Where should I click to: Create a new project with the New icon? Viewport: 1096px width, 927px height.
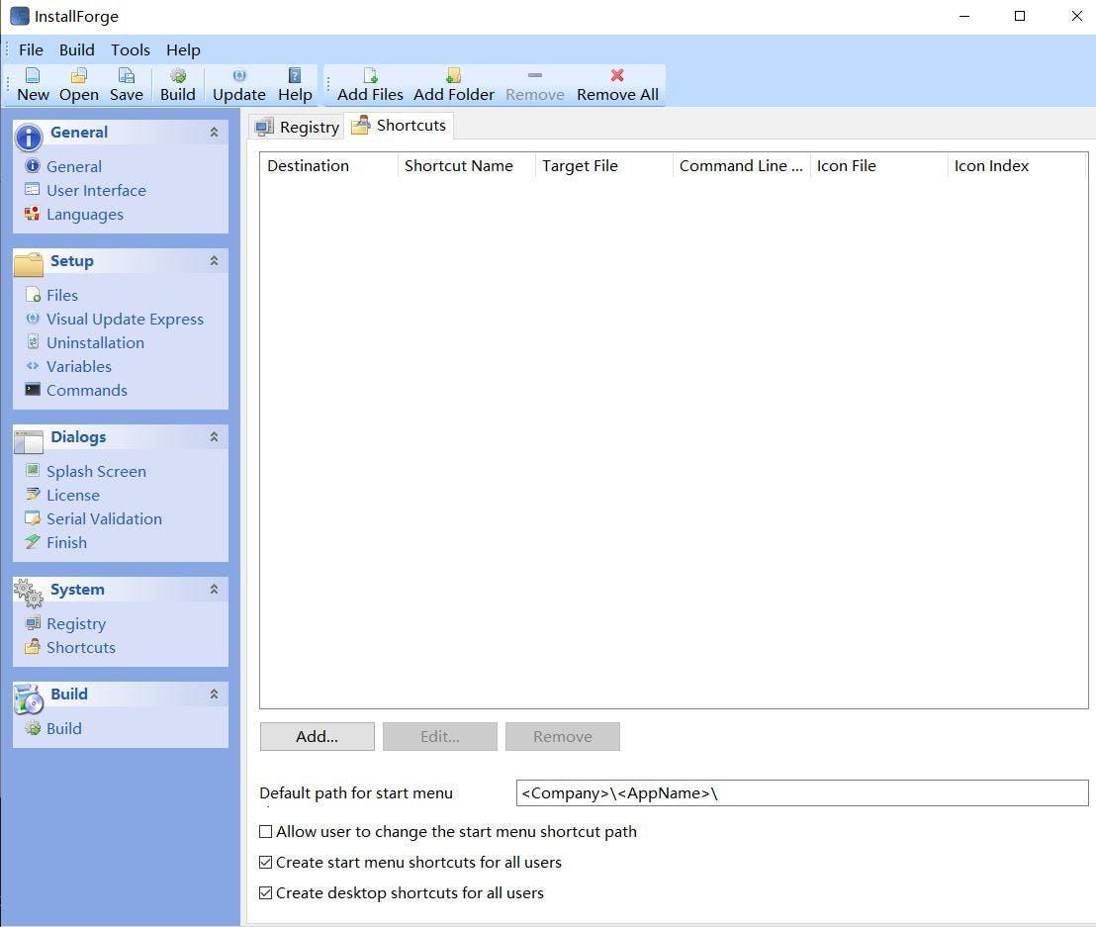tap(33, 84)
